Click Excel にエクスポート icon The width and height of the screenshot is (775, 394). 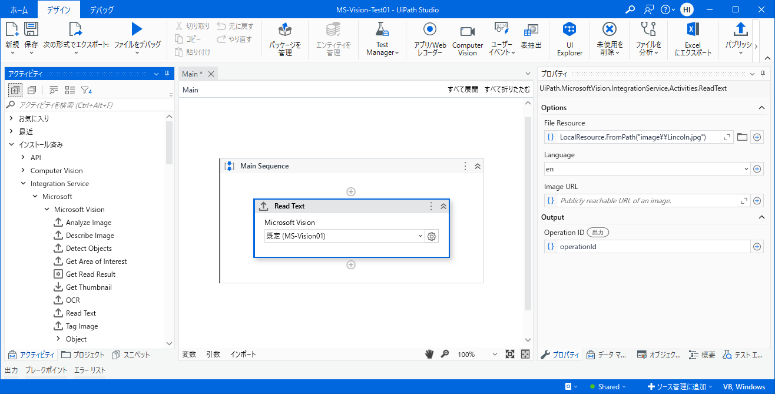(x=693, y=29)
